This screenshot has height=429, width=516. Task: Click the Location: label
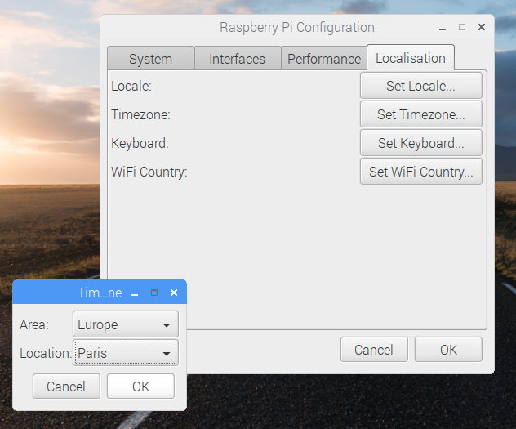point(46,354)
